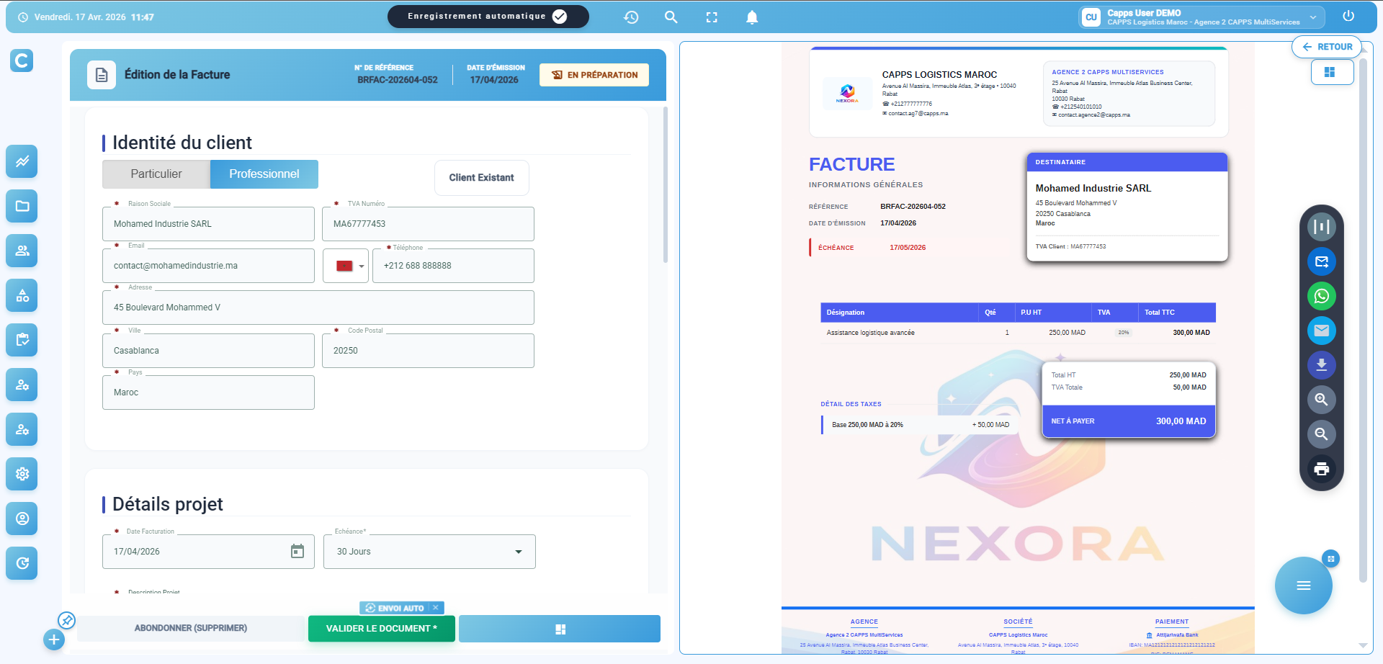Focus the TVA Numéro field
The width and height of the screenshot is (1383, 664).
(x=428, y=224)
